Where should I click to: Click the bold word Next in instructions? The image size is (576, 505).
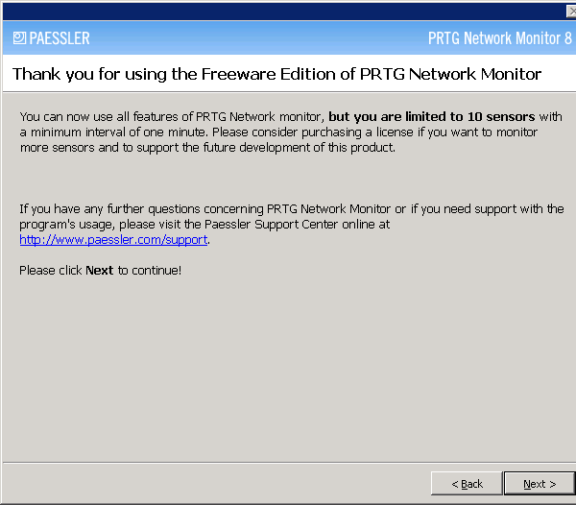click(x=99, y=271)
